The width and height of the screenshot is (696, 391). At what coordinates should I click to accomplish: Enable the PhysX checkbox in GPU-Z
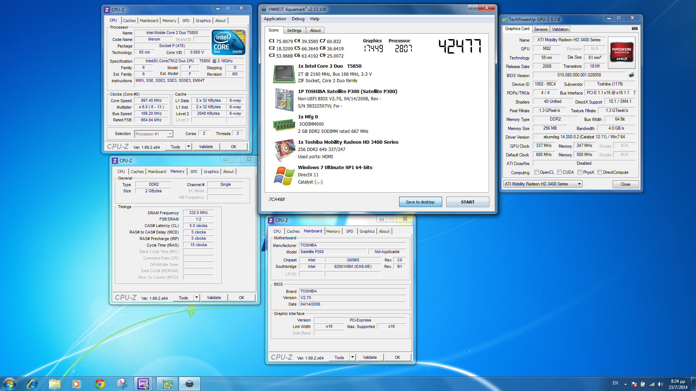pos(580,172)
